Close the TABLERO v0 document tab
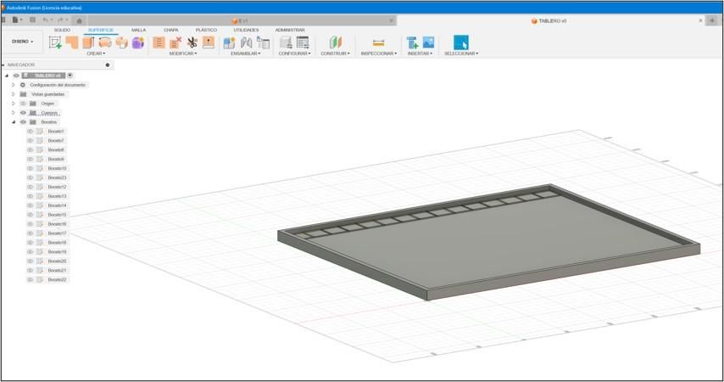 [700, 20]
